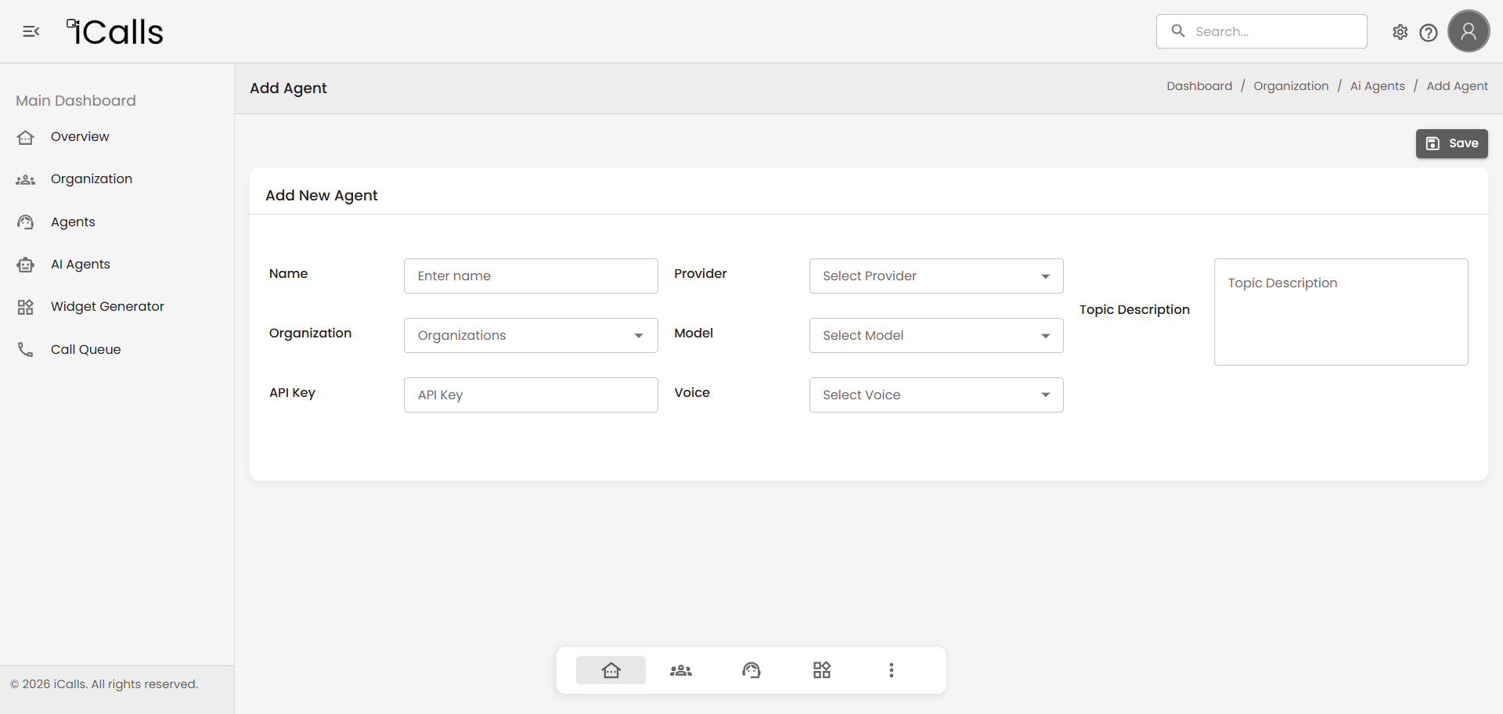
Task: Open the user profile avatar
Action: pos(1468,31)
